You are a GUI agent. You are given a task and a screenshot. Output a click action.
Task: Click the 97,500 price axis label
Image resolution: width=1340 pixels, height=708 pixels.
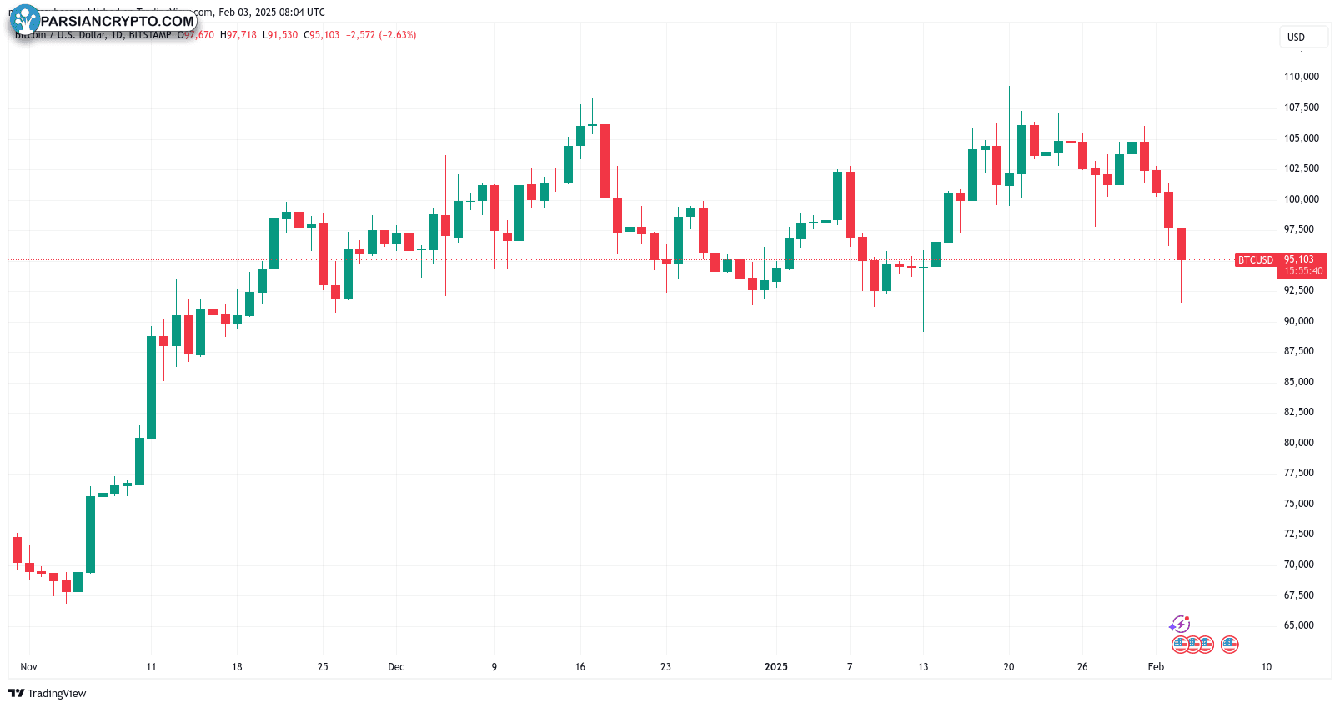[1299, 229]
